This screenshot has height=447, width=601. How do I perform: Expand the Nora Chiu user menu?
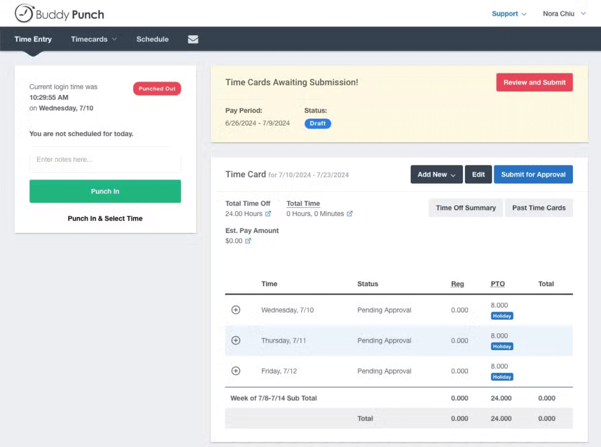[x=563, y=13]
